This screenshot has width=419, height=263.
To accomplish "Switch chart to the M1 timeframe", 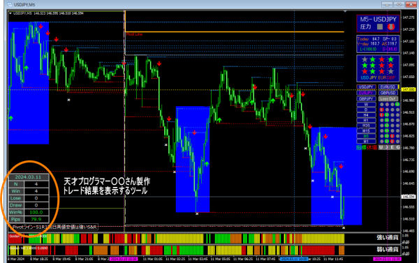I will pos(367,141).
